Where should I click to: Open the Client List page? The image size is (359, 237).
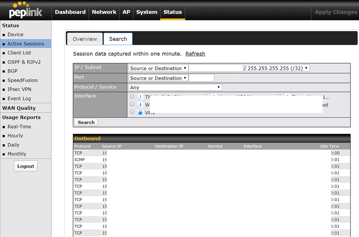[19, 53]
